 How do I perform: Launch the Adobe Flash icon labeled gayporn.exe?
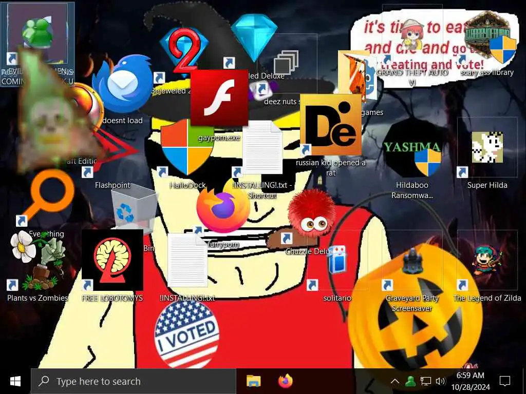click(219, 98)
